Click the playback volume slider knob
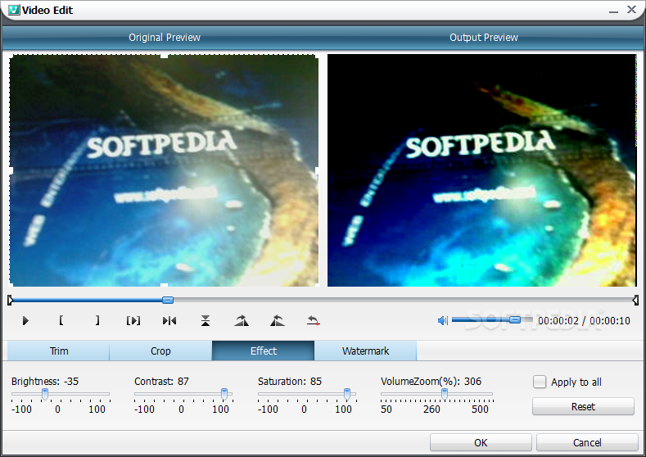 pos(515,319)
